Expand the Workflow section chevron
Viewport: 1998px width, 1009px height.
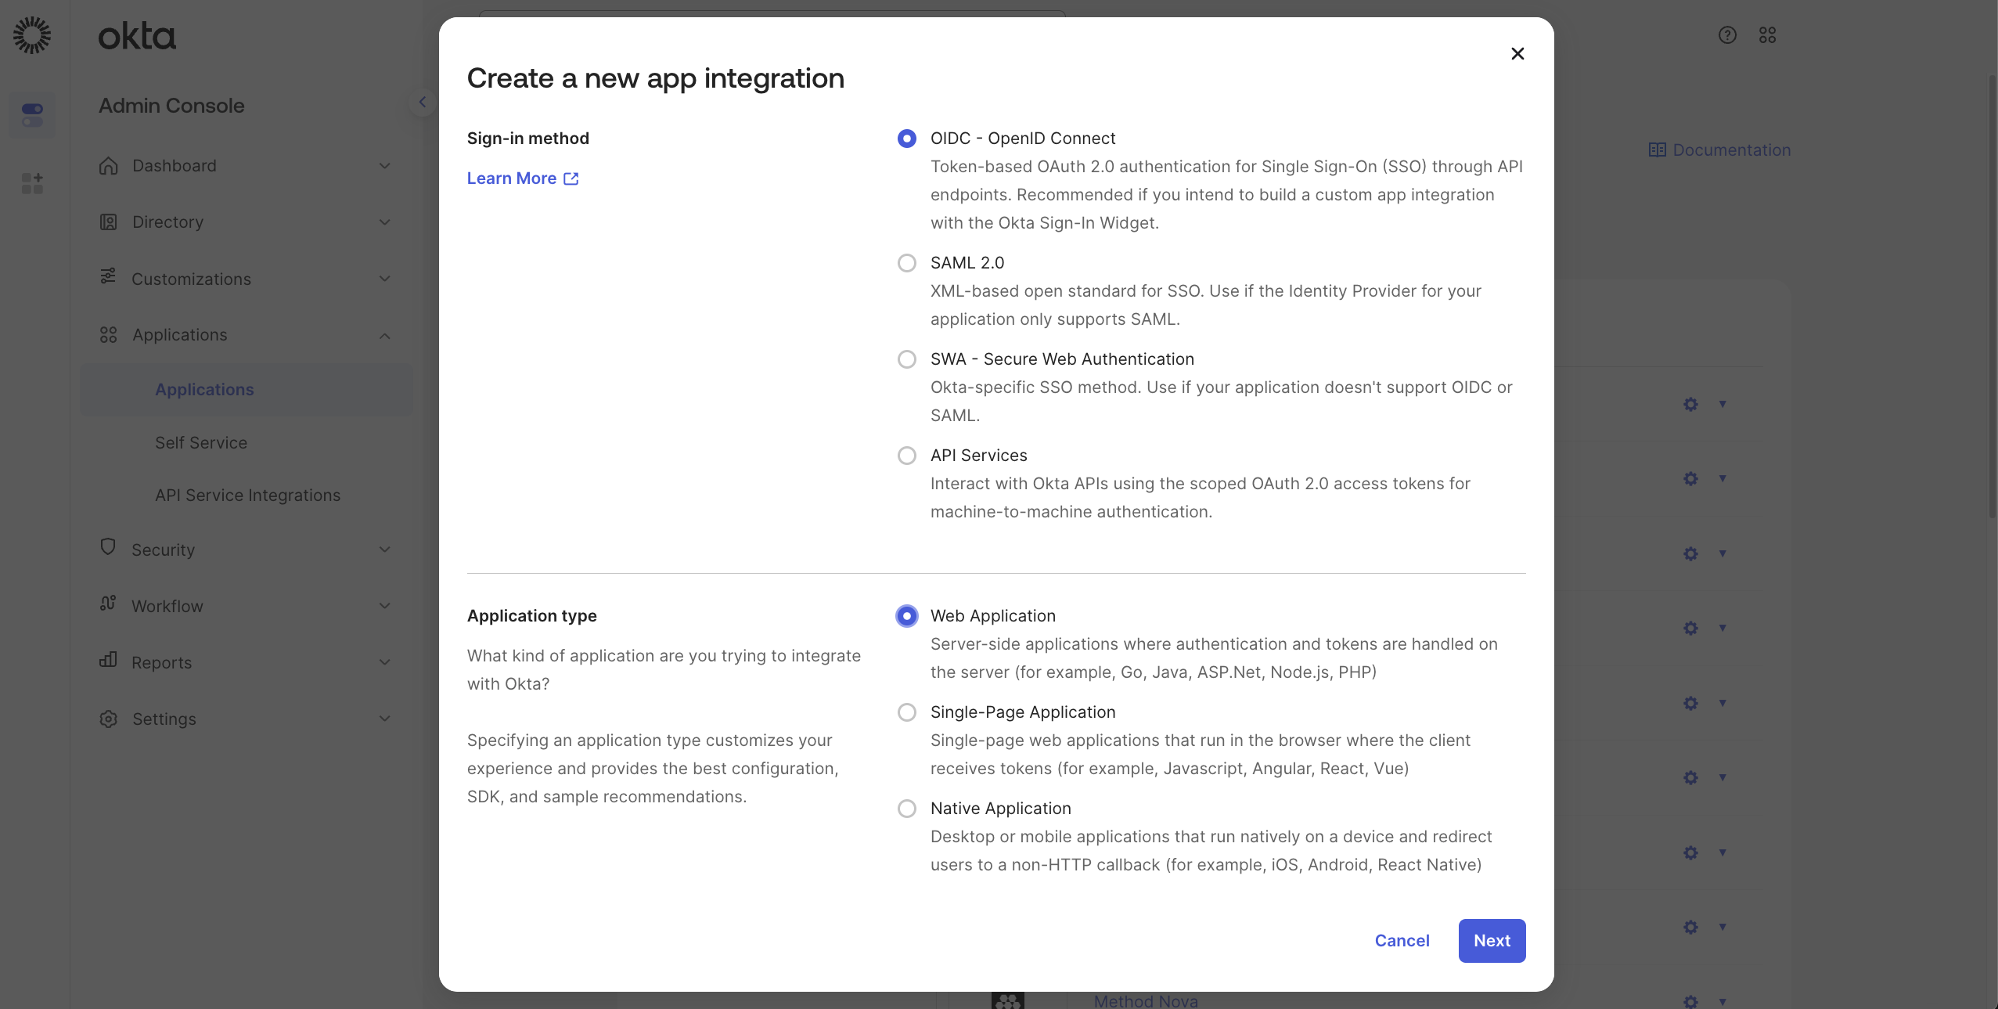pyautogui.click(x=384, y=606)
